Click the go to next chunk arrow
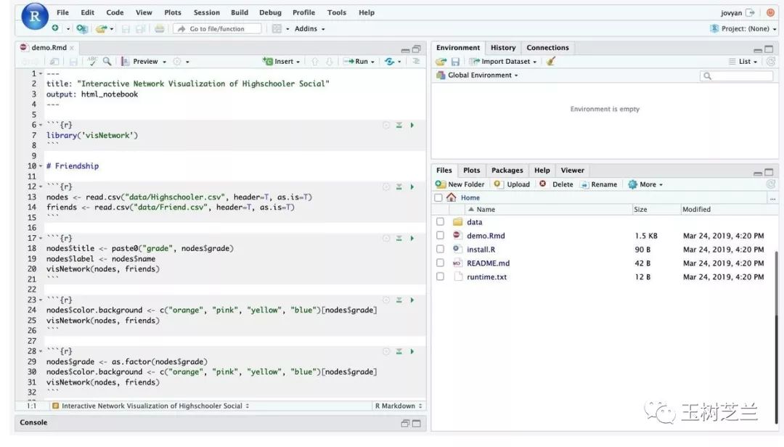 click(329, 62)
